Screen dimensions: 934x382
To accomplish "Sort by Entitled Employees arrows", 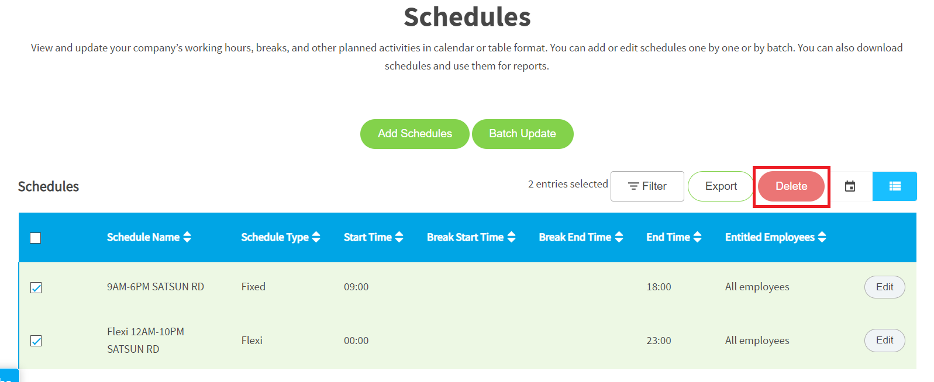I will (822, 237).
